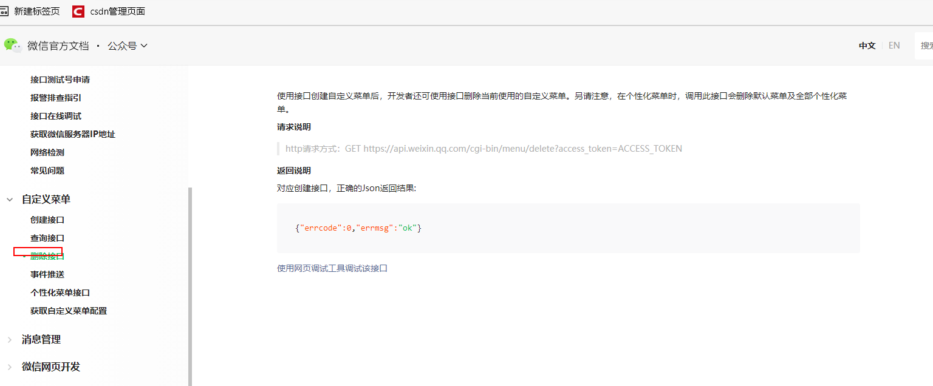Open 创建接口 page
Screen dimensions: 933x386
[x=47, y=220]
